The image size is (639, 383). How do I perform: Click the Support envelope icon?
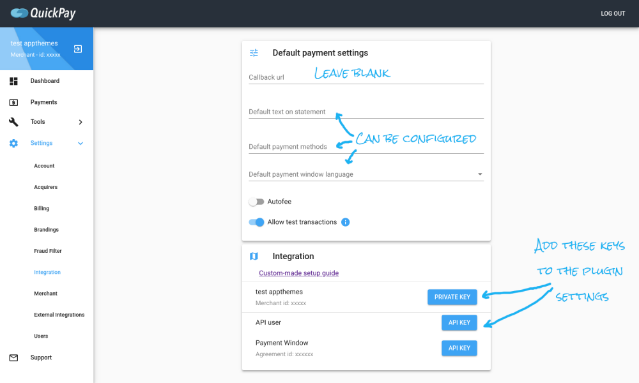point(13,357)
